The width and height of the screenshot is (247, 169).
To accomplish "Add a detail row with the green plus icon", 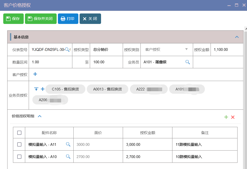I will [x=226, y=117].
